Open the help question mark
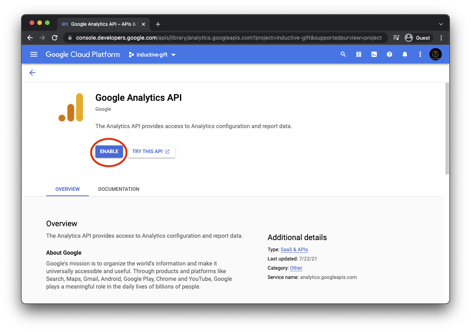This screenshot has height=332, width=471. tap(389, 55)
